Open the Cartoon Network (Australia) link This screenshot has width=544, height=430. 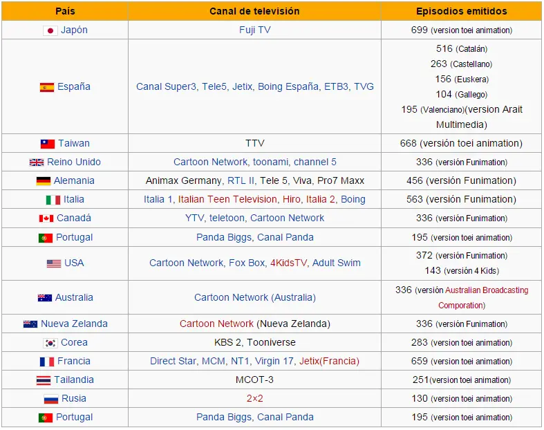pyautogui.click(x=255, y=298)
